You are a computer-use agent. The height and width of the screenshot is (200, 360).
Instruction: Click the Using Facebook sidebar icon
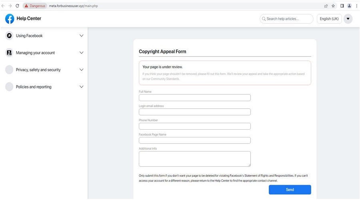pos(9,36)
